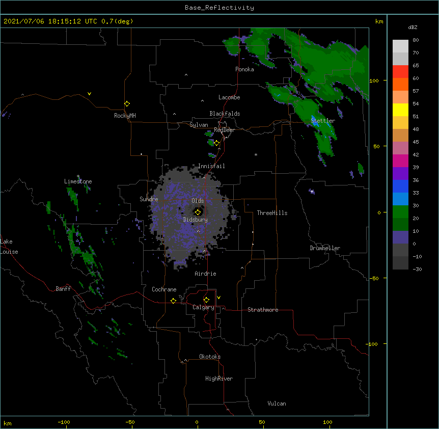The image size is (439, 429).
Task: Click the Drumheller town label
Action: tap(325, 248)
